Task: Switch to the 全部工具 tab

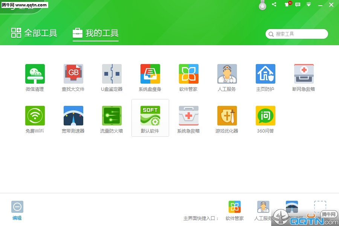Action: pos(34,33)
